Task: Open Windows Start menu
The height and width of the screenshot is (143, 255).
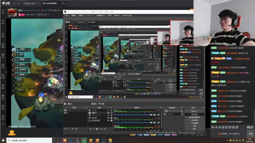Action: [x=3, y=140]
